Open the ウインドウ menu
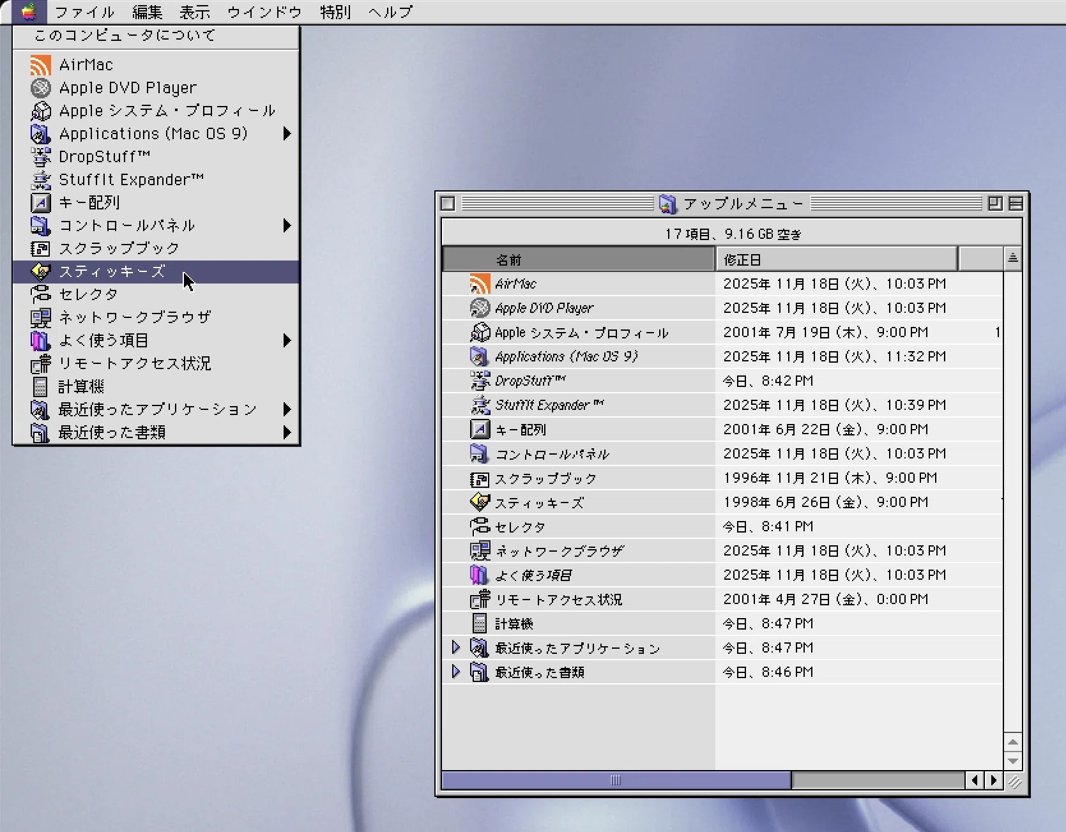 264,12
